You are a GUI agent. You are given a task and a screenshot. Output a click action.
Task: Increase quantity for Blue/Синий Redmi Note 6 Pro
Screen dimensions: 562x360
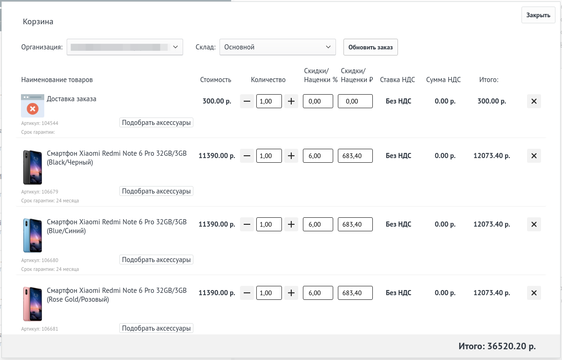tap(291, 224)
